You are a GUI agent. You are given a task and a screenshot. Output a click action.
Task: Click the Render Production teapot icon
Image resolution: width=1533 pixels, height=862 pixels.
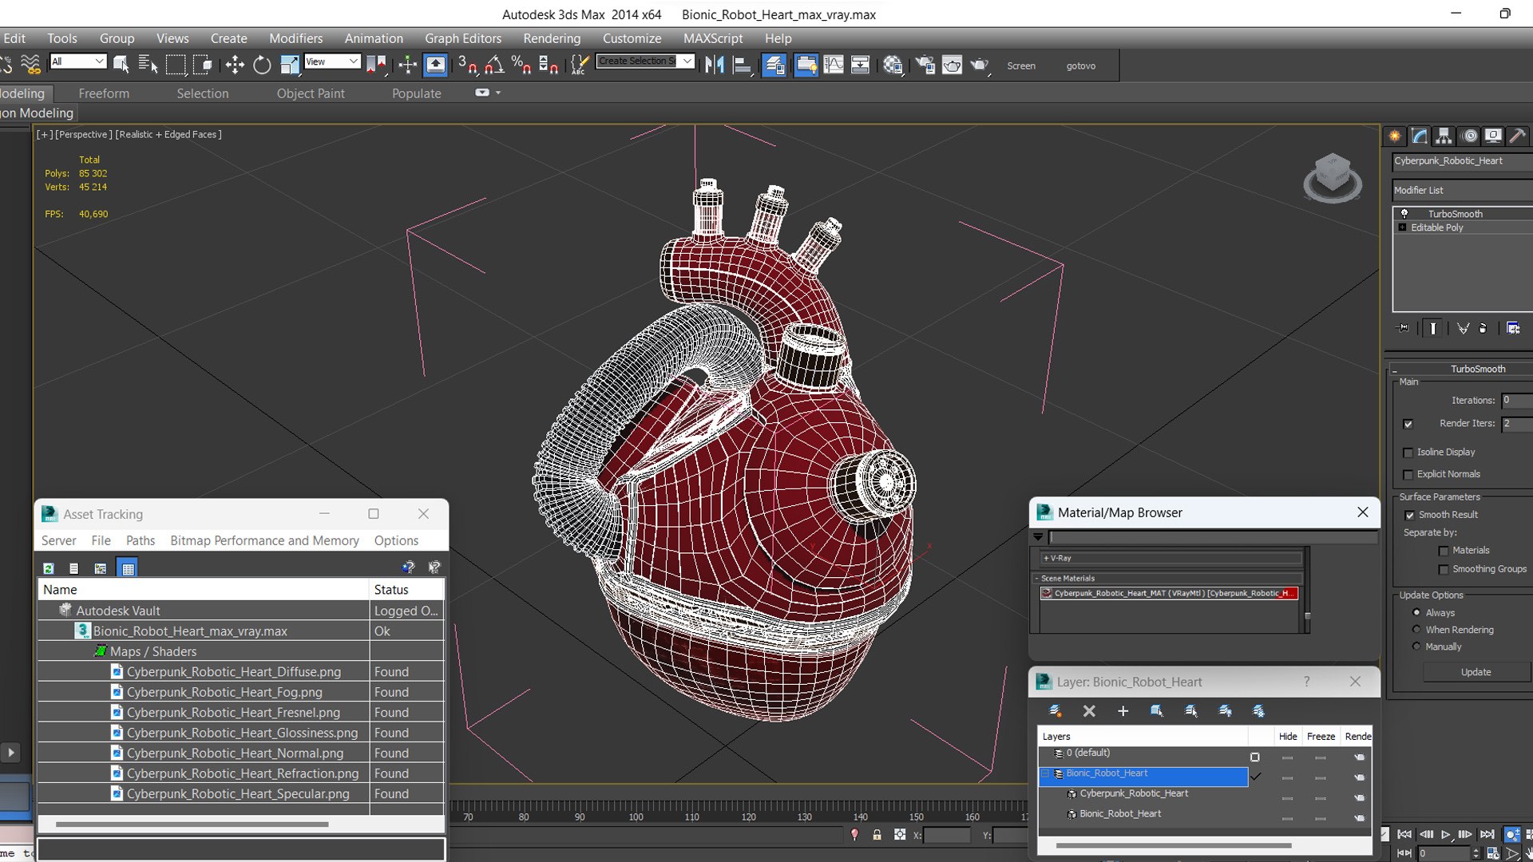980,65
